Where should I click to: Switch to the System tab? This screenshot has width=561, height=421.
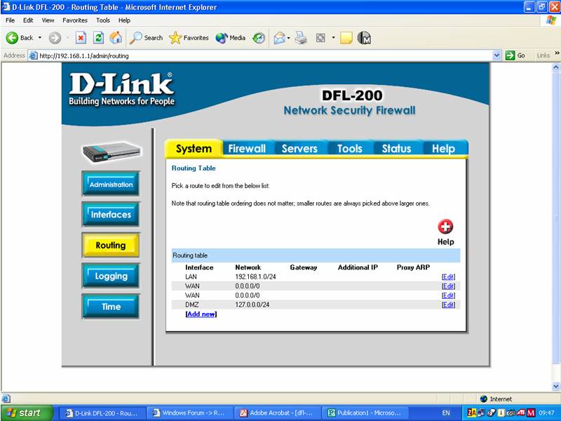(194, 148)
